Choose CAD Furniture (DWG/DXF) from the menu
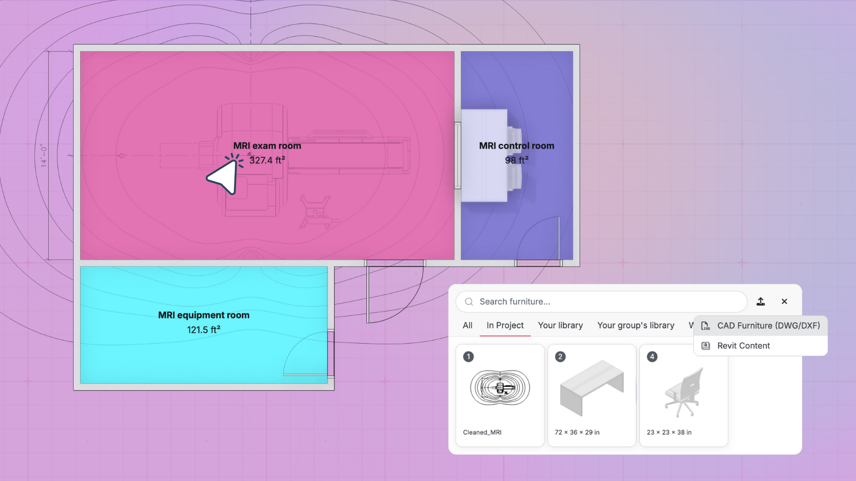The height and width of the screenshot is (481, 856). (x=768, y=325)
